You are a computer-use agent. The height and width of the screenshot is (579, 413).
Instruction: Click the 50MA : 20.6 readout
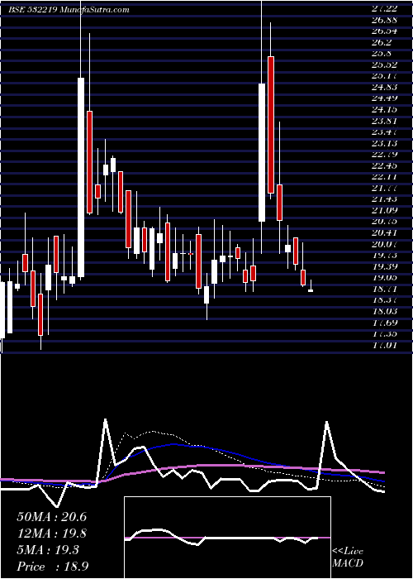pos(51,517)
